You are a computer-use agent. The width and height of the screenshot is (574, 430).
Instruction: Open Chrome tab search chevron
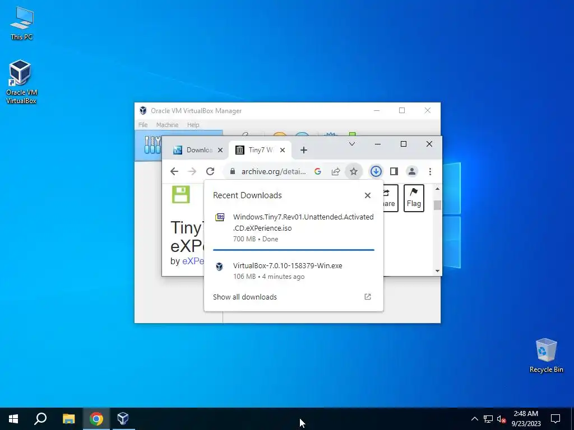click(x=352, y=144)
